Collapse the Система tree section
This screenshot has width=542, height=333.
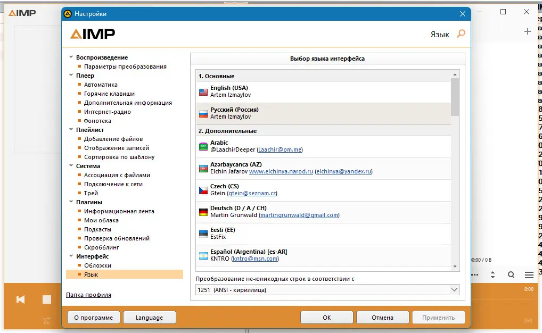(x=71, y=165)
